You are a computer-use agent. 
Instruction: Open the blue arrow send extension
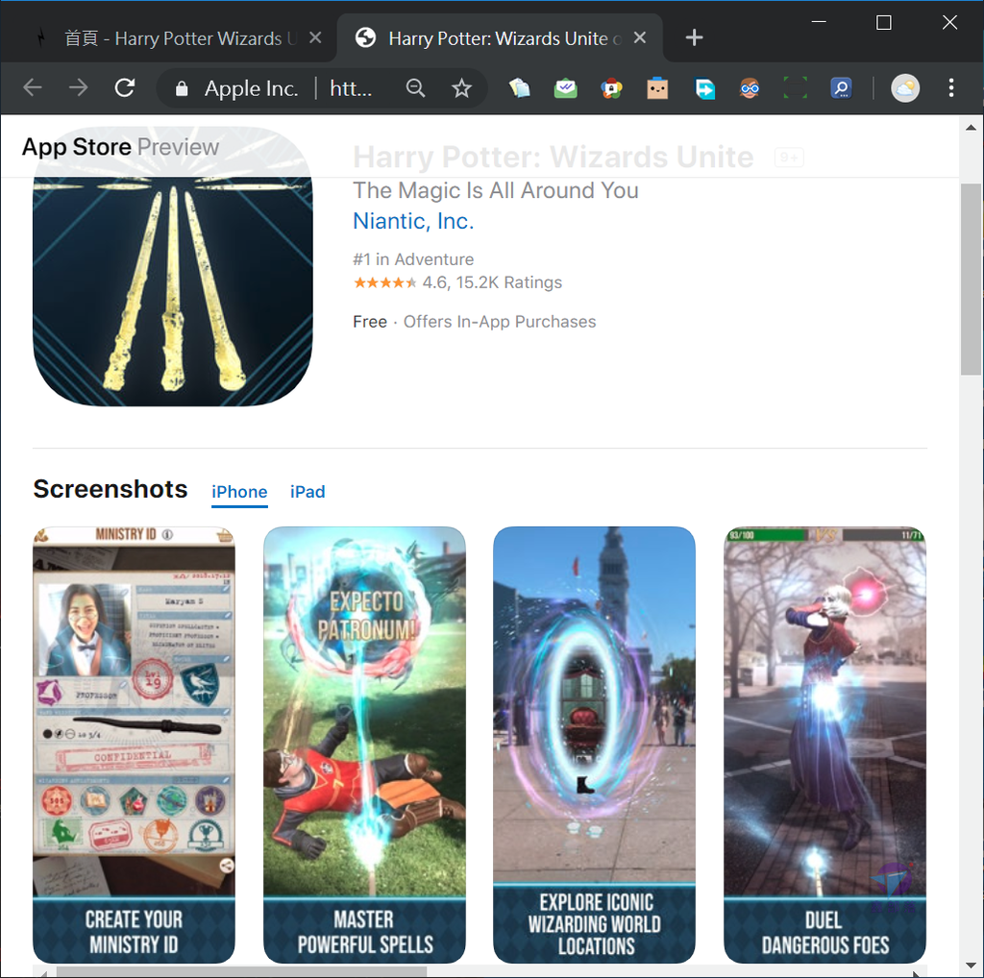click(x=704, y=88)
